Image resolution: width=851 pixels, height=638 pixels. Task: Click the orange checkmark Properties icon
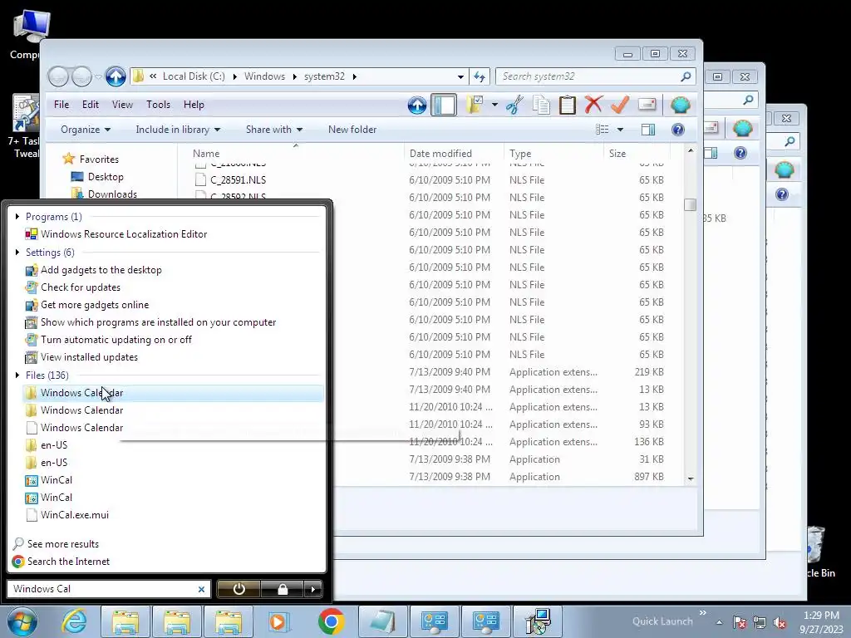[620, 105]
